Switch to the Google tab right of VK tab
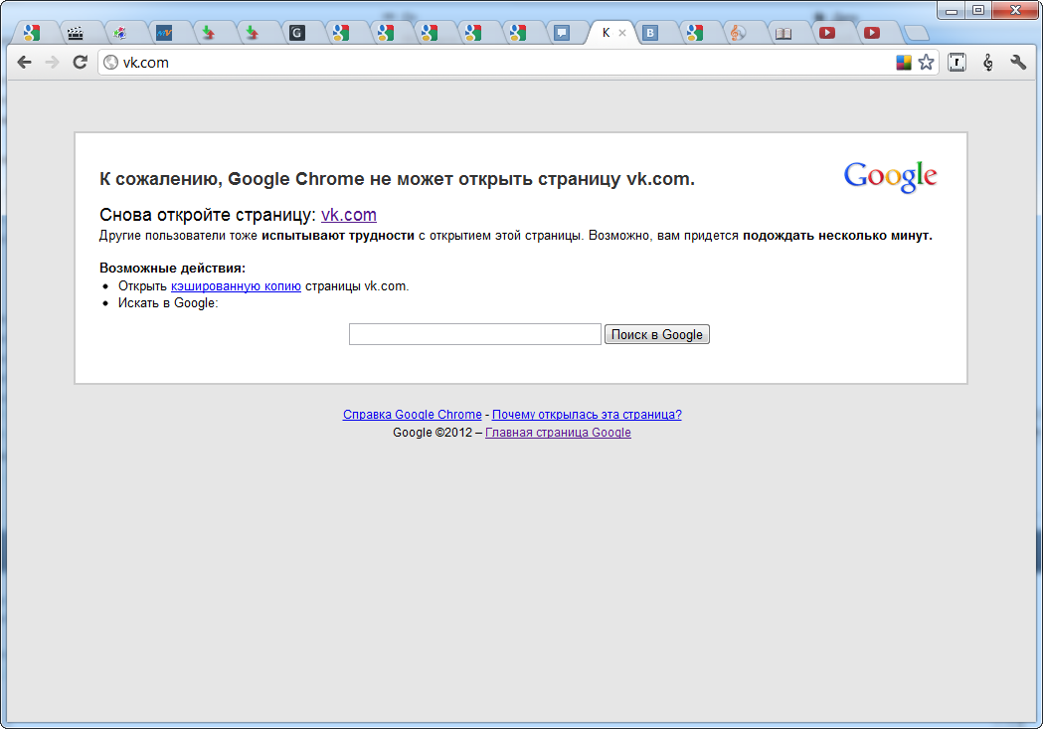 [694, 33]
